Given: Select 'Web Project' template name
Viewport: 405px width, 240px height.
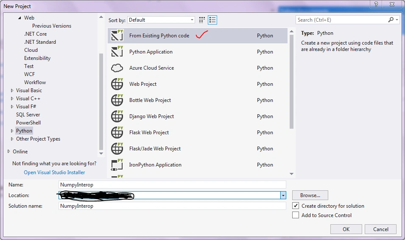Looking at the screenshot, I should click(x=143, y=84).
